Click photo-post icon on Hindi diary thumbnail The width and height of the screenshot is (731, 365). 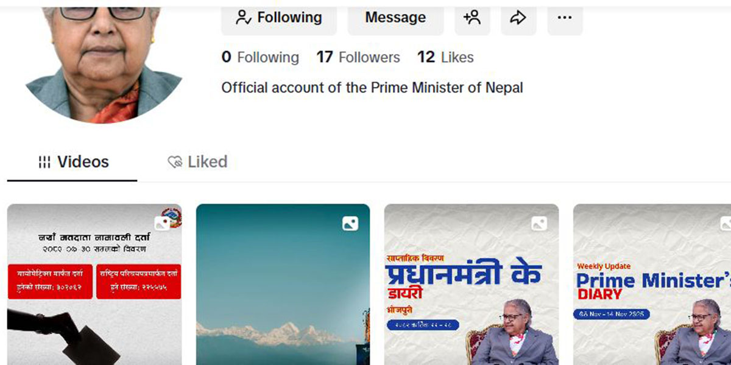click(x=539, y=223)
